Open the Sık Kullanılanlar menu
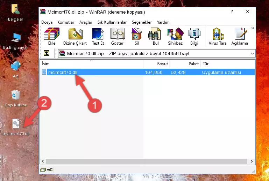 [112, 22]
